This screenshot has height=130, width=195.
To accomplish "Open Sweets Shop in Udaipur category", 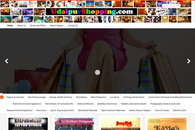I will pyautogui.click(x=140, y=110).
